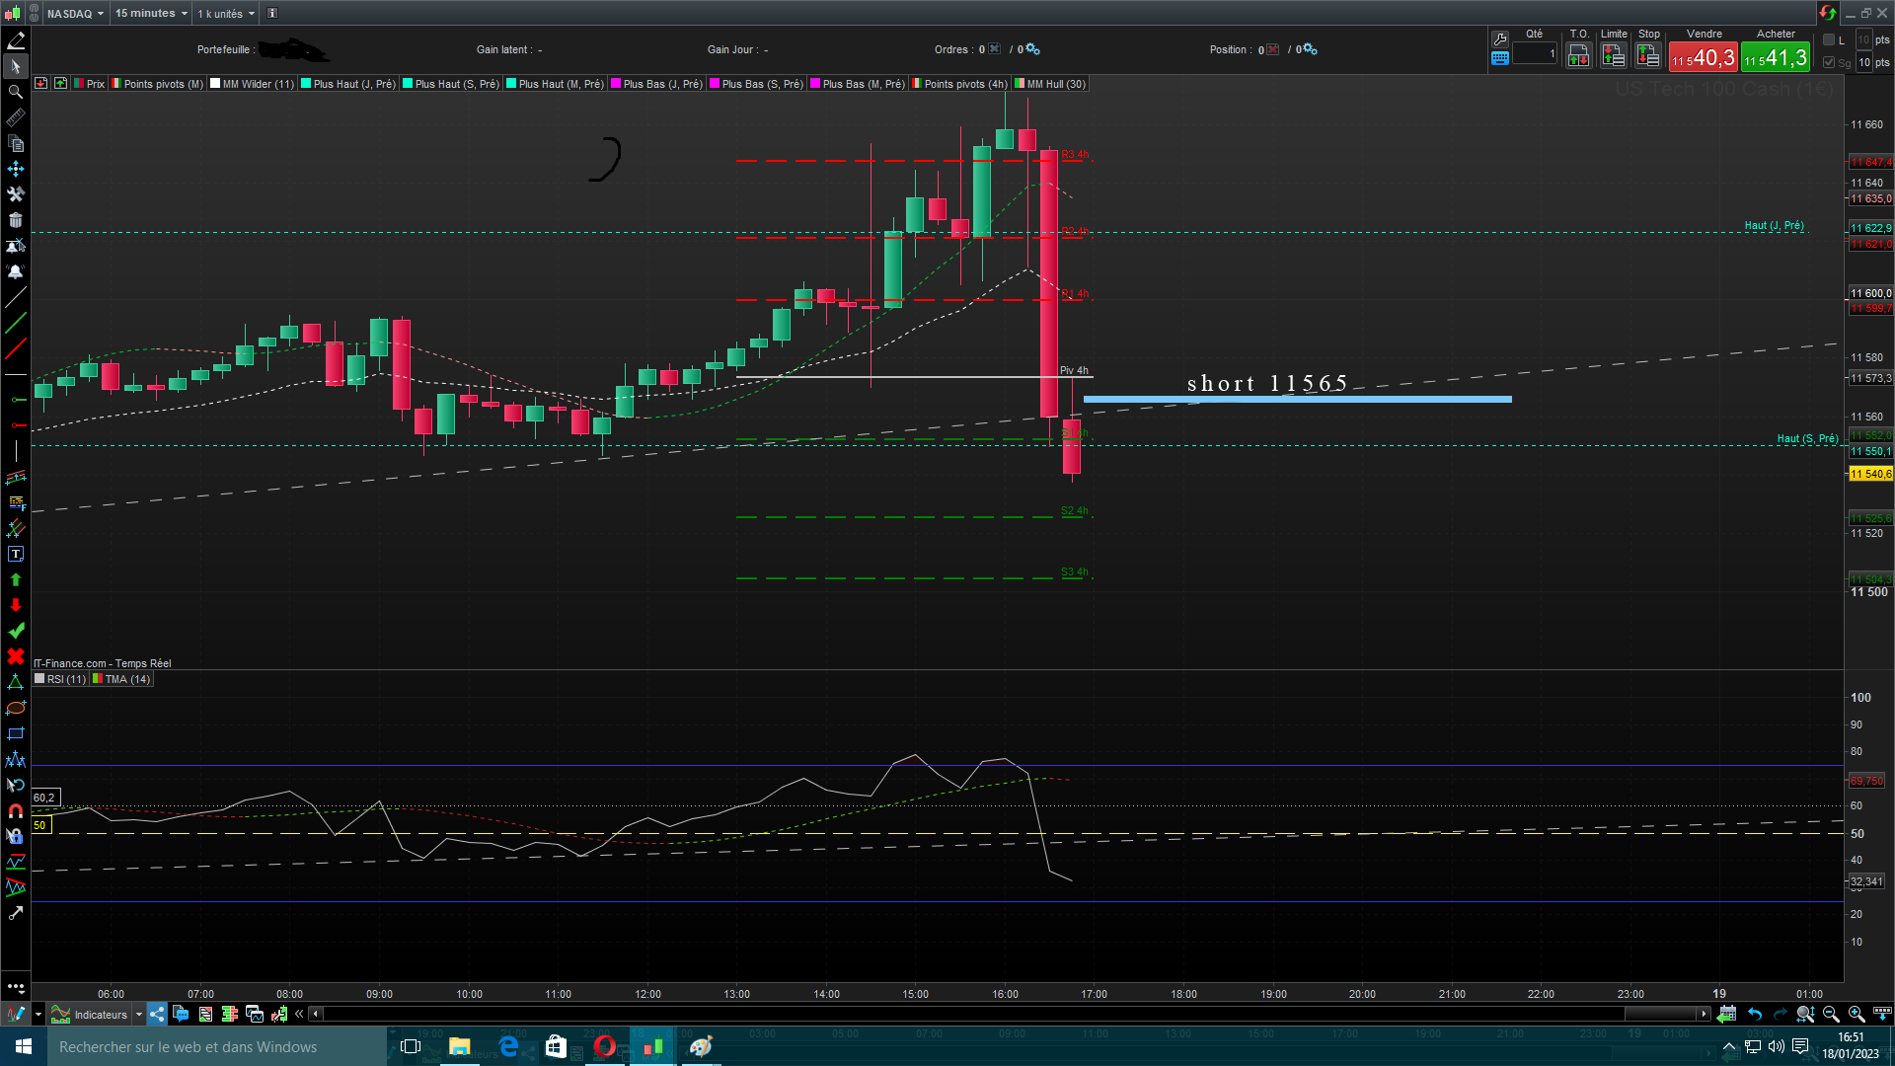Select the red cross marker tool
The width and height of the screenshot is (1895, 1066).
[15, 656]
